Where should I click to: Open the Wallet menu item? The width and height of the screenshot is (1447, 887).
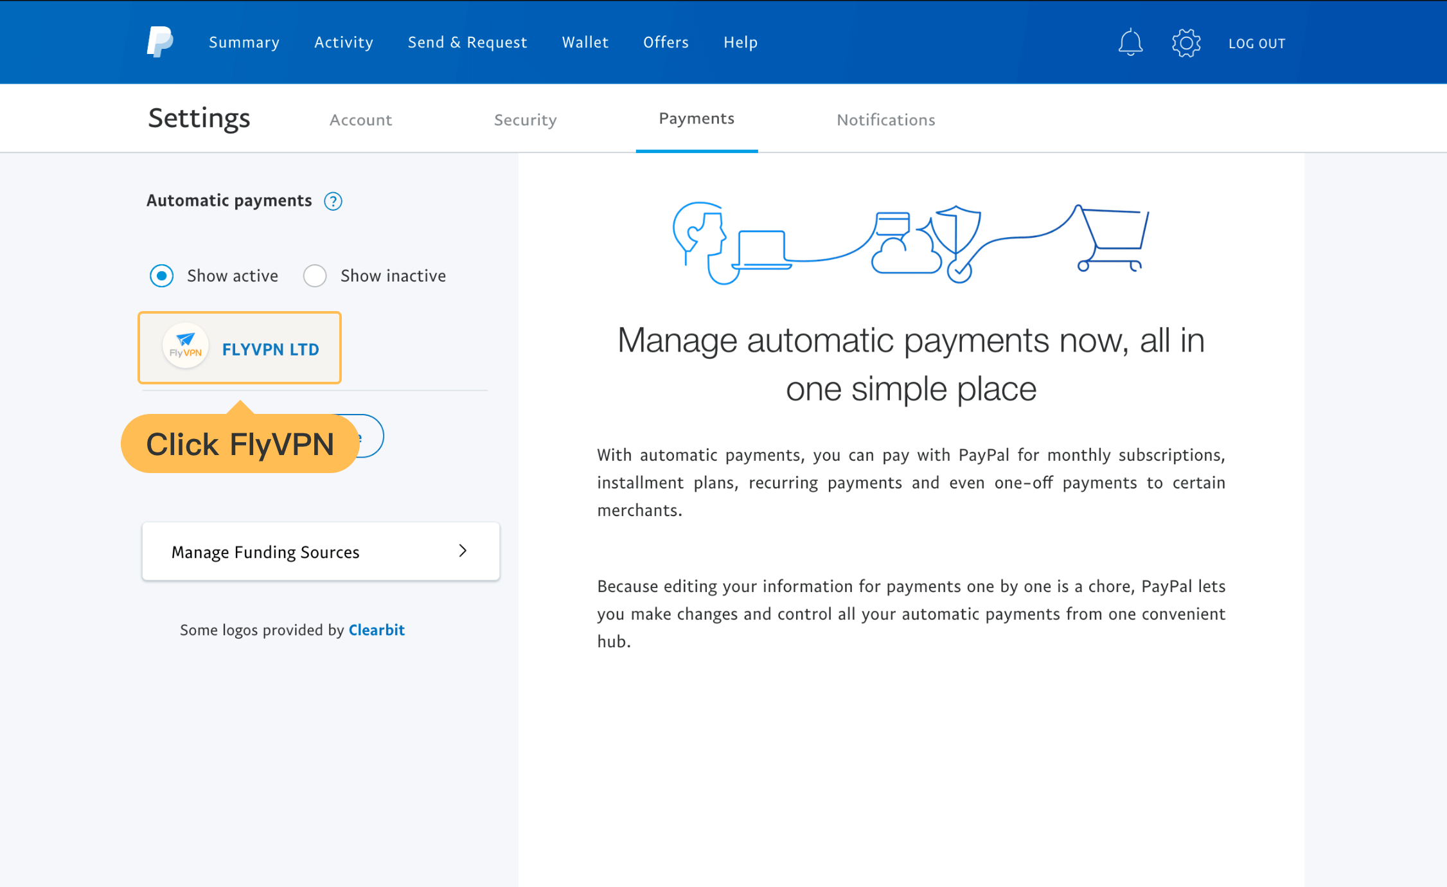coord(585,42)
